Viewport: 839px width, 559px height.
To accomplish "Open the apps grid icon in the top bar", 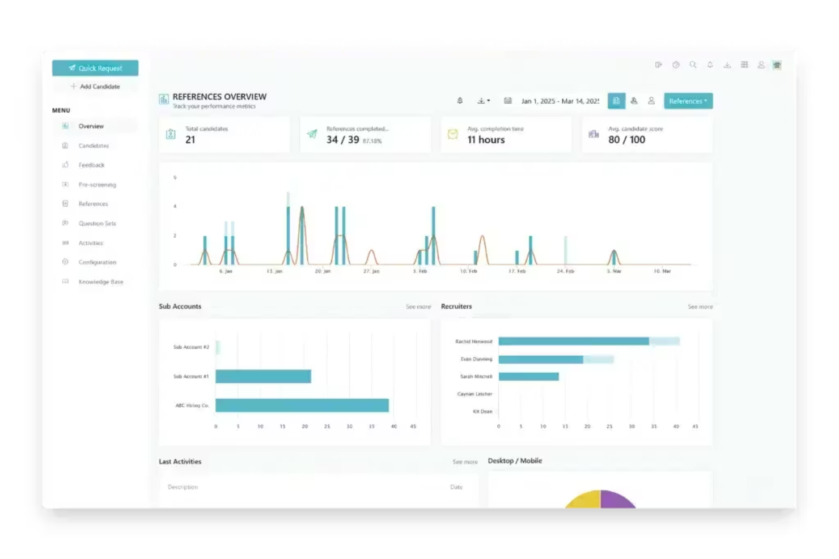I will point(744,65).
